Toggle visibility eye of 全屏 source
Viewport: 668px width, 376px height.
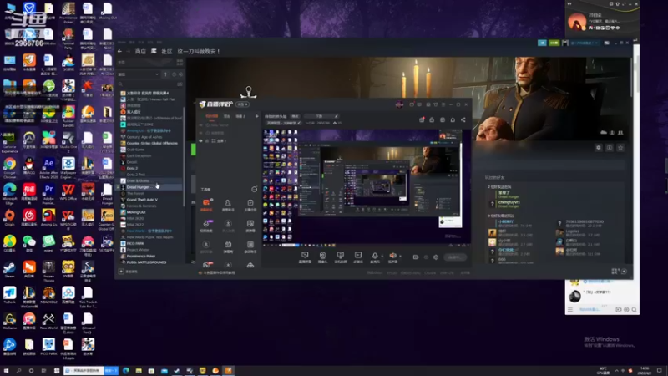coord(201,140)
